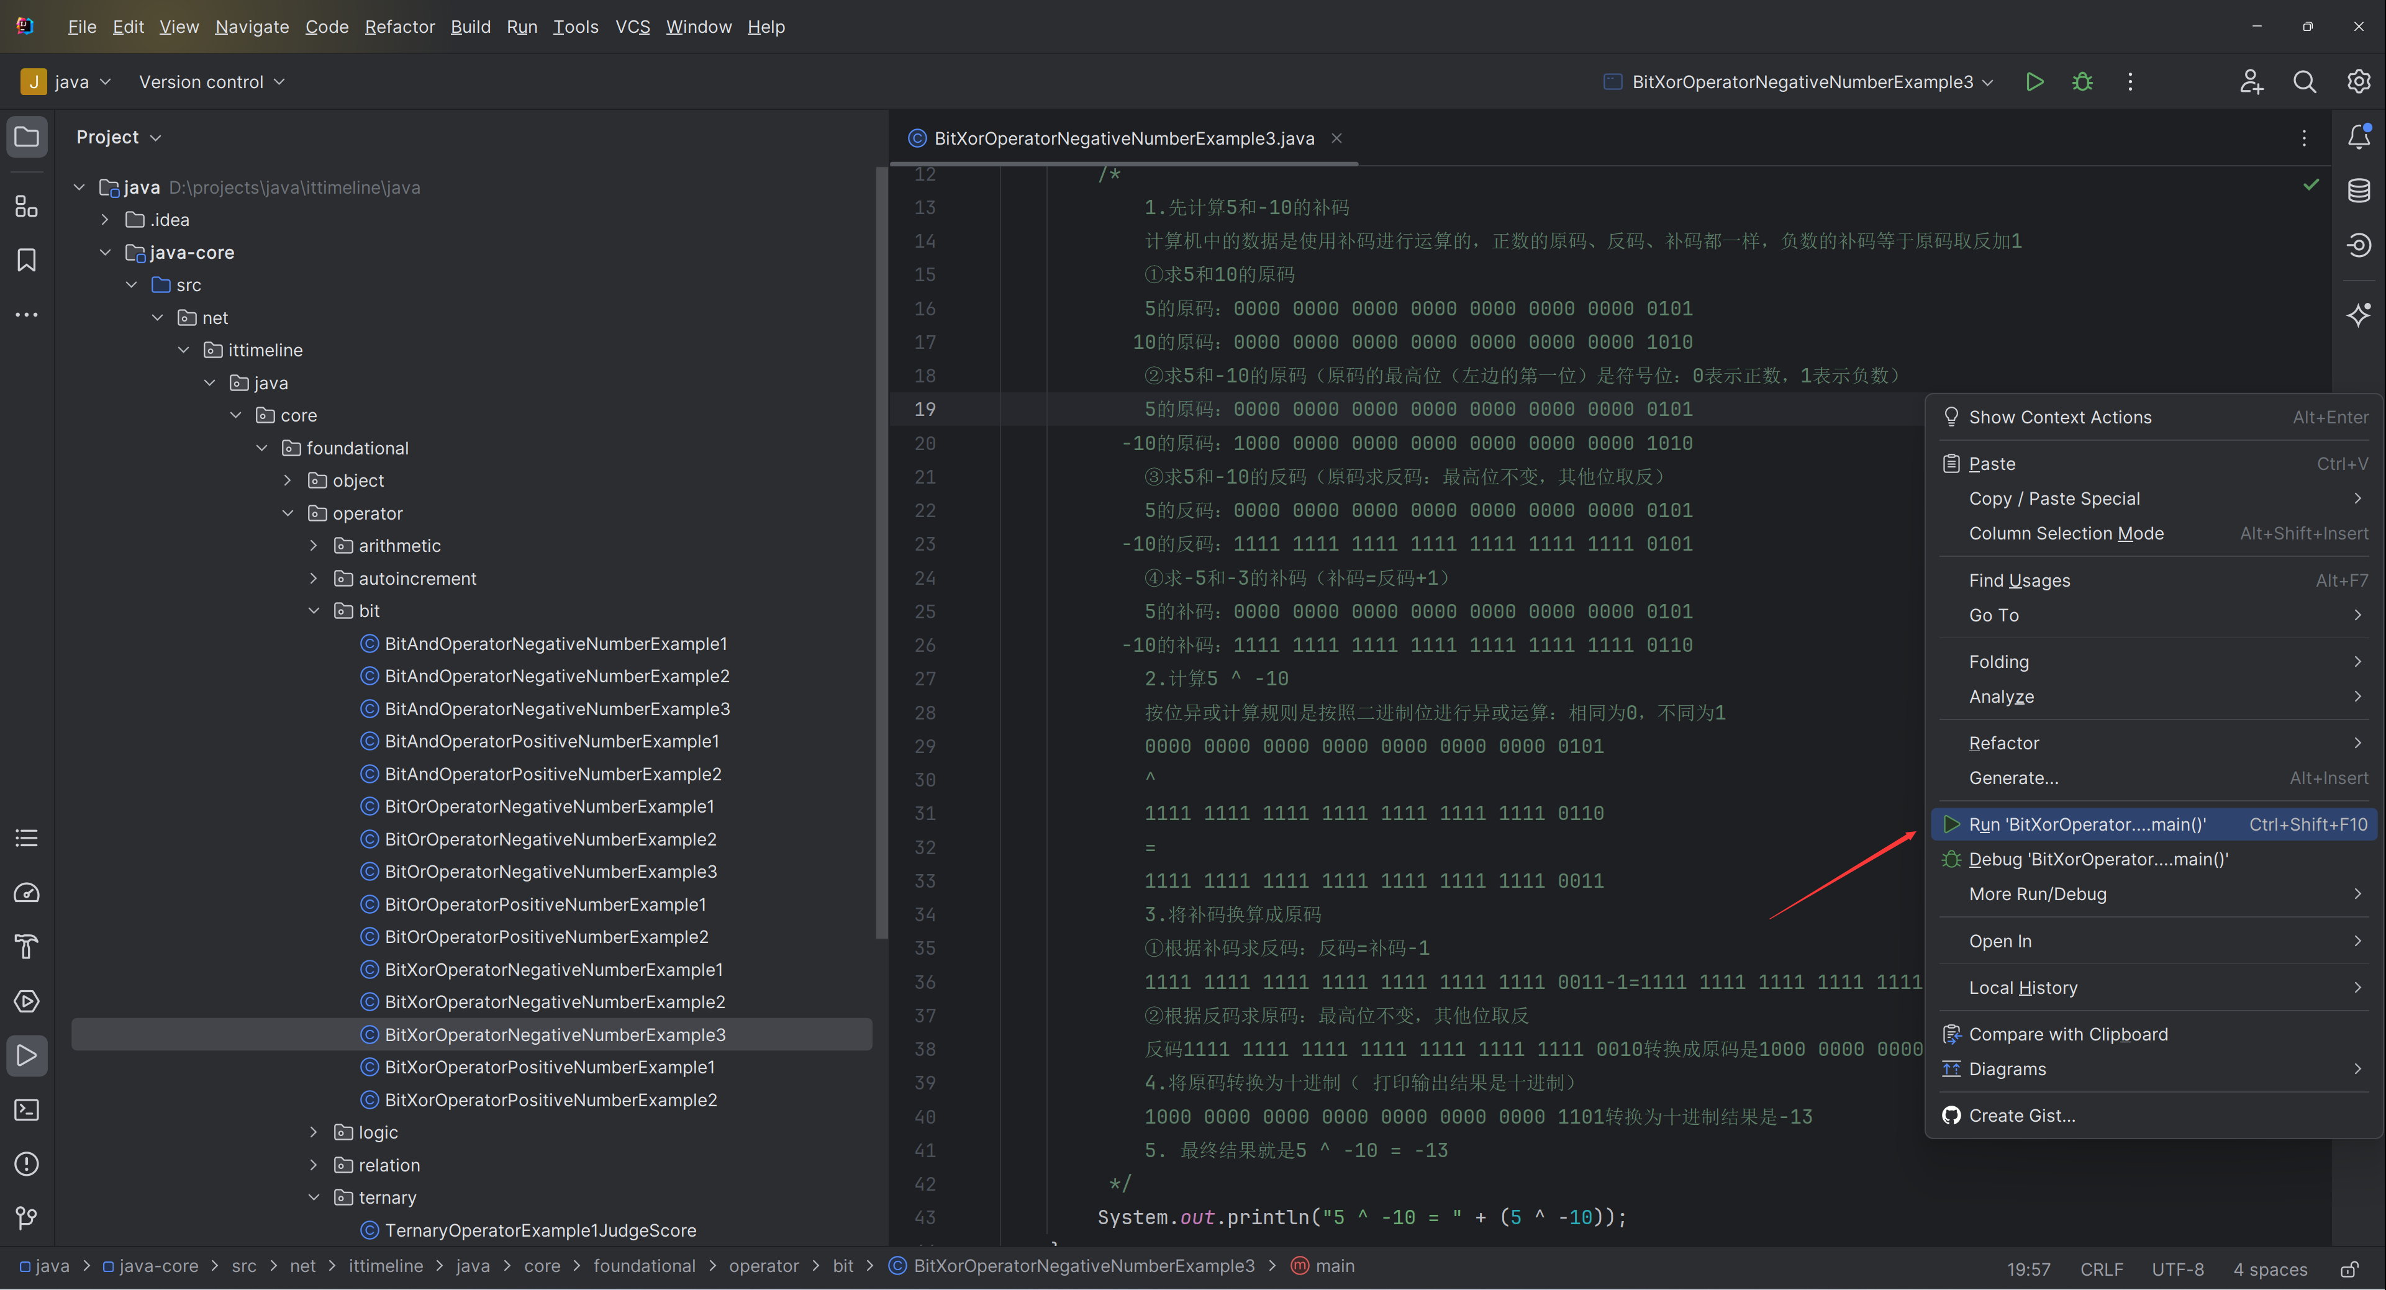This screenshot has width=2386, height=1290.
Task: Open the Version control dropdown
Action: (x=211, y=81)
